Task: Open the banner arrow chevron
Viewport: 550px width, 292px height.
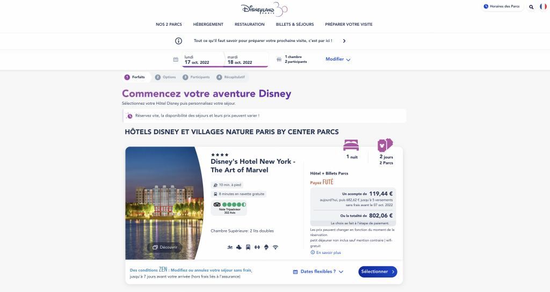Action: pos(344,41)
